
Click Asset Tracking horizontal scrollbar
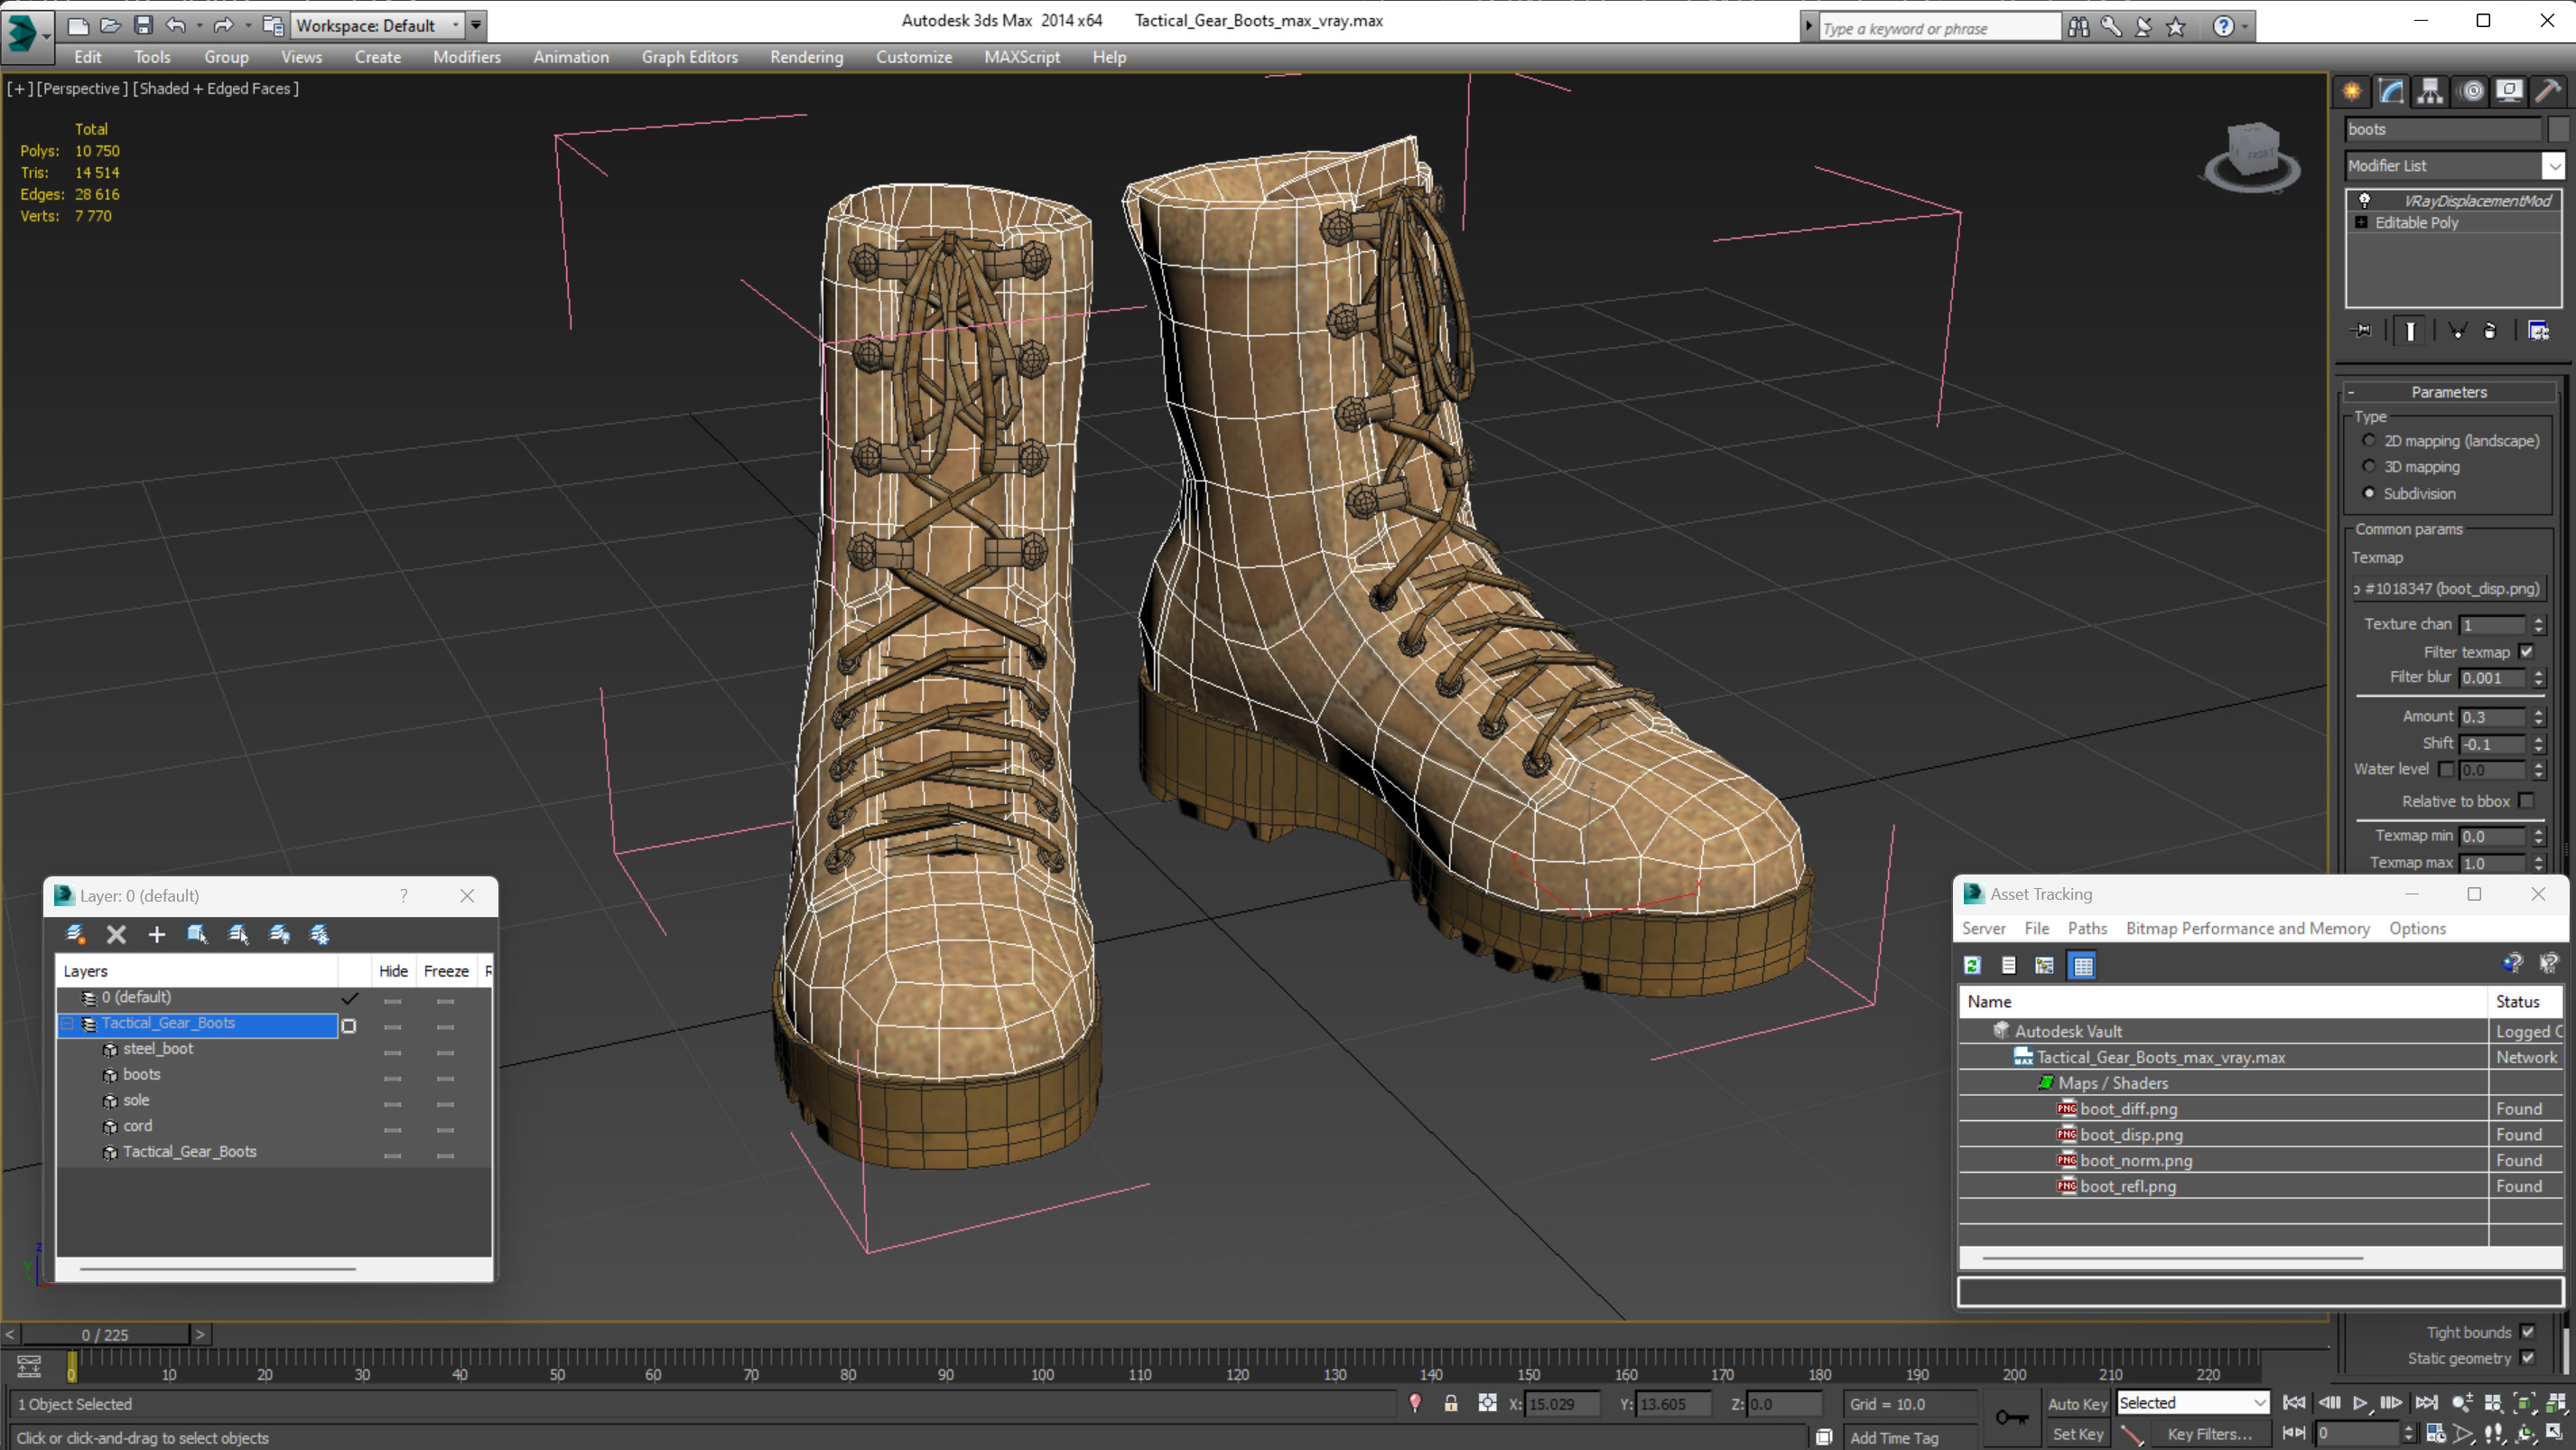tap(2172, 1258)
